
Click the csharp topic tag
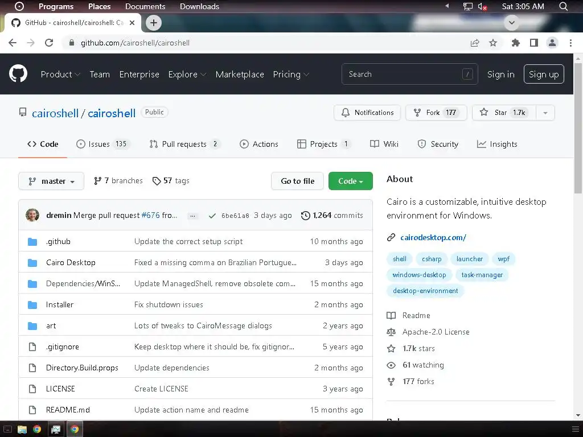pos(432,259)
